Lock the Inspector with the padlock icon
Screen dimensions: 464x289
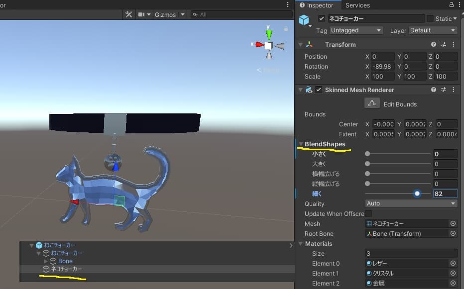452,5
